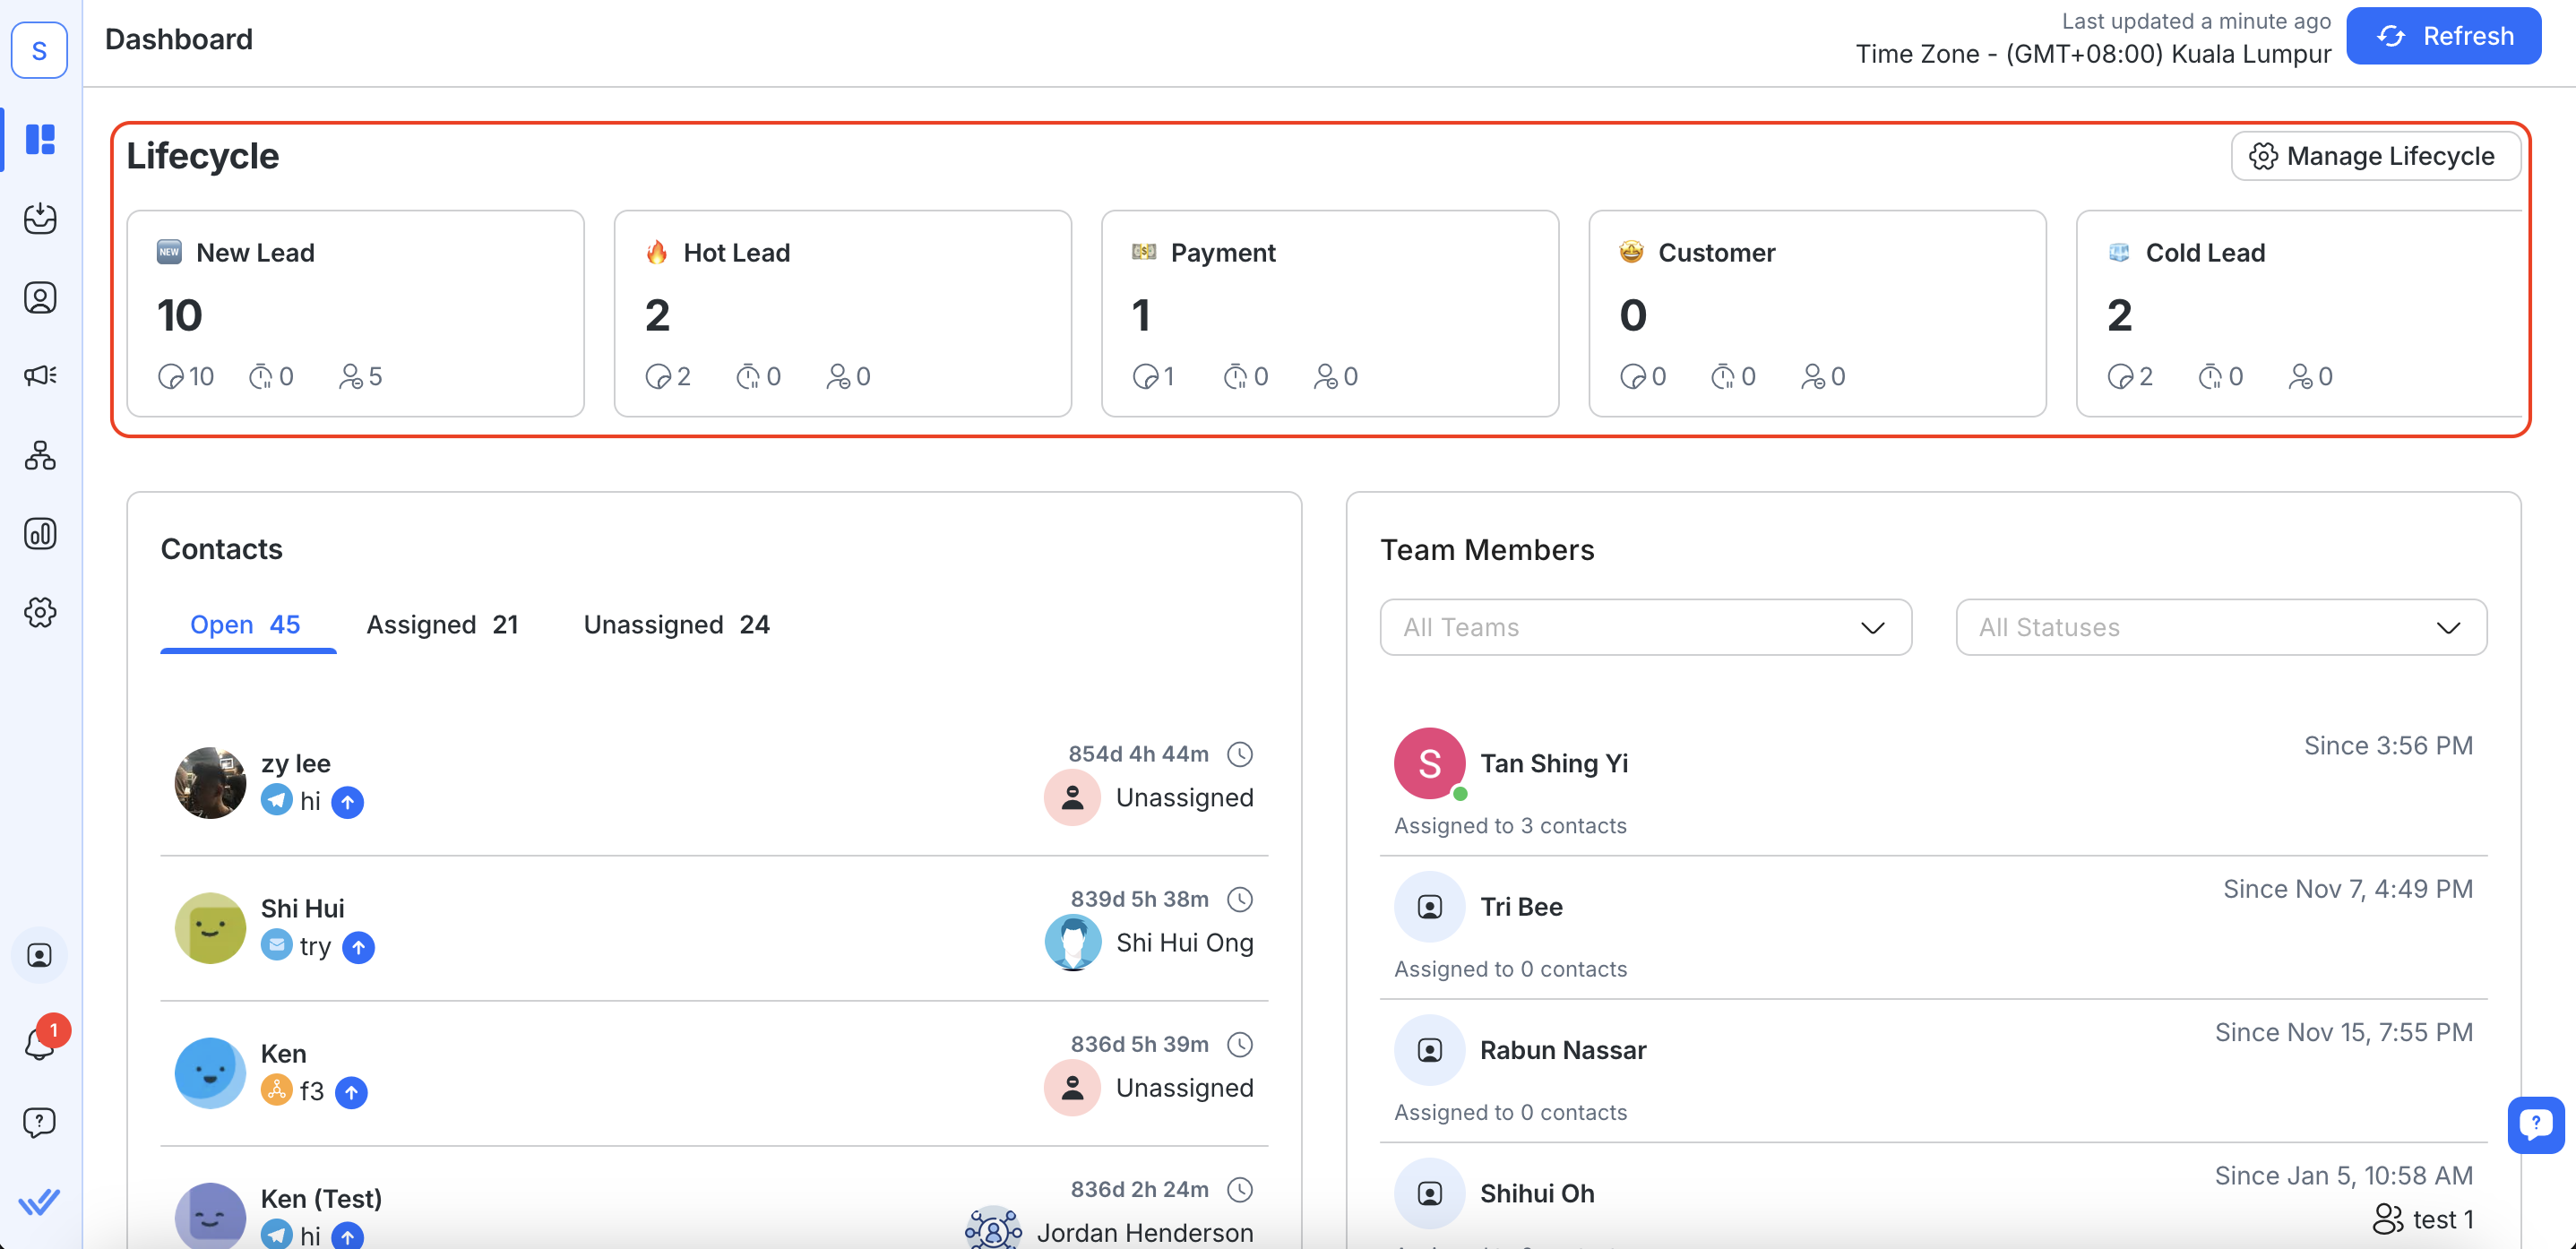Select team member Tan Shing Yi
Image resolution: width=2576 pixels, height=1249 pixels.
1553,764
